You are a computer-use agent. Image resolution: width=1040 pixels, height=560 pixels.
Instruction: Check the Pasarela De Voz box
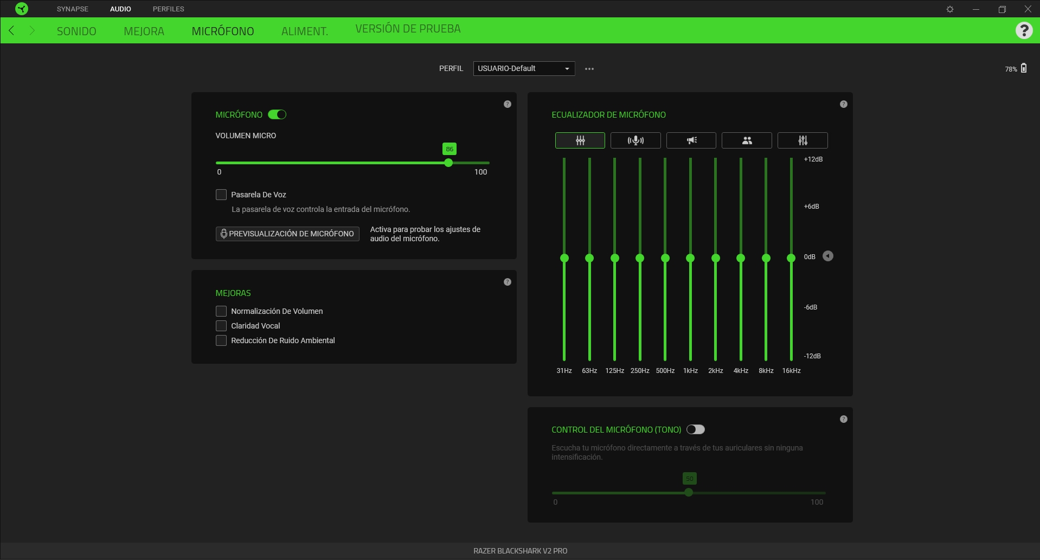[x=221, y=195]
